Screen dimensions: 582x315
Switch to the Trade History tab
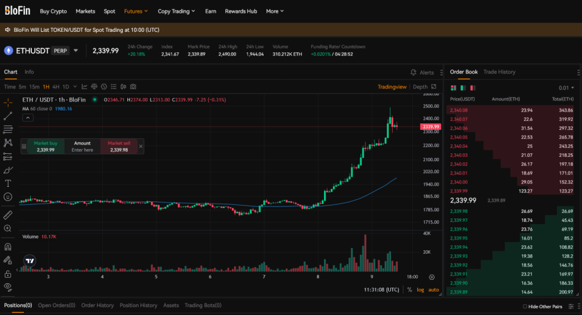(499, 72)
